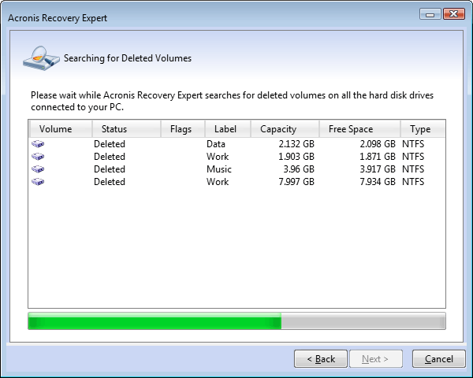
Task: Click the Work label in the 7.997 GB row
Action: coord(218,182)
